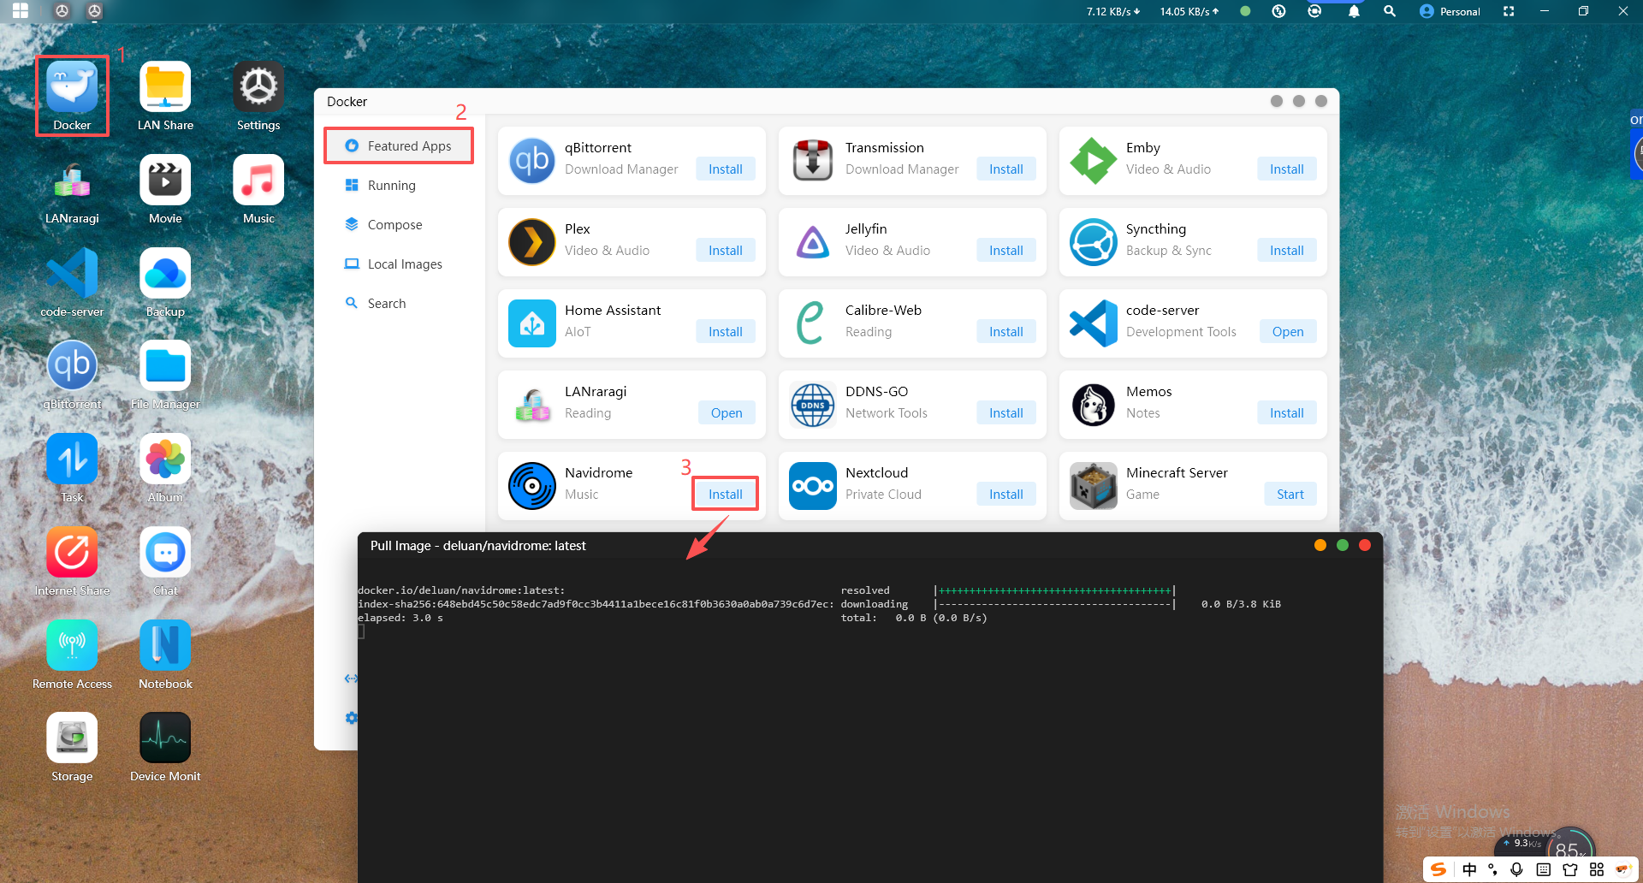Click the Nextcloud app logo
This screenshot has width=1643, height=883.
(813, 486)
